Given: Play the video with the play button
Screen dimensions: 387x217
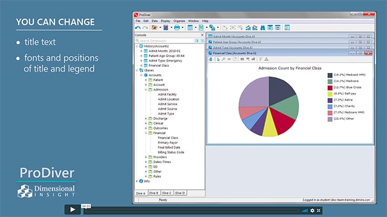Looking at the screenshot, I should (x=73, y=209).
